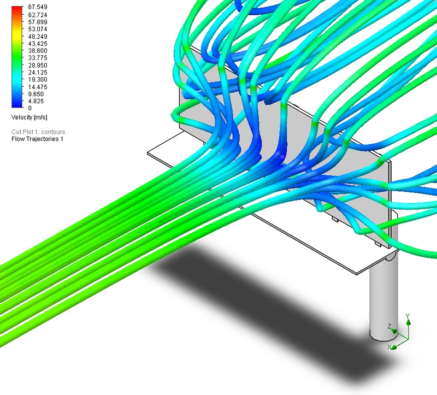
Task: Click the Velocity [m/s] legend title
Action: [x=29, y=117]
